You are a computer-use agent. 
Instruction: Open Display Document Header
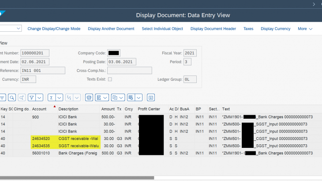(x=213, y=29)
